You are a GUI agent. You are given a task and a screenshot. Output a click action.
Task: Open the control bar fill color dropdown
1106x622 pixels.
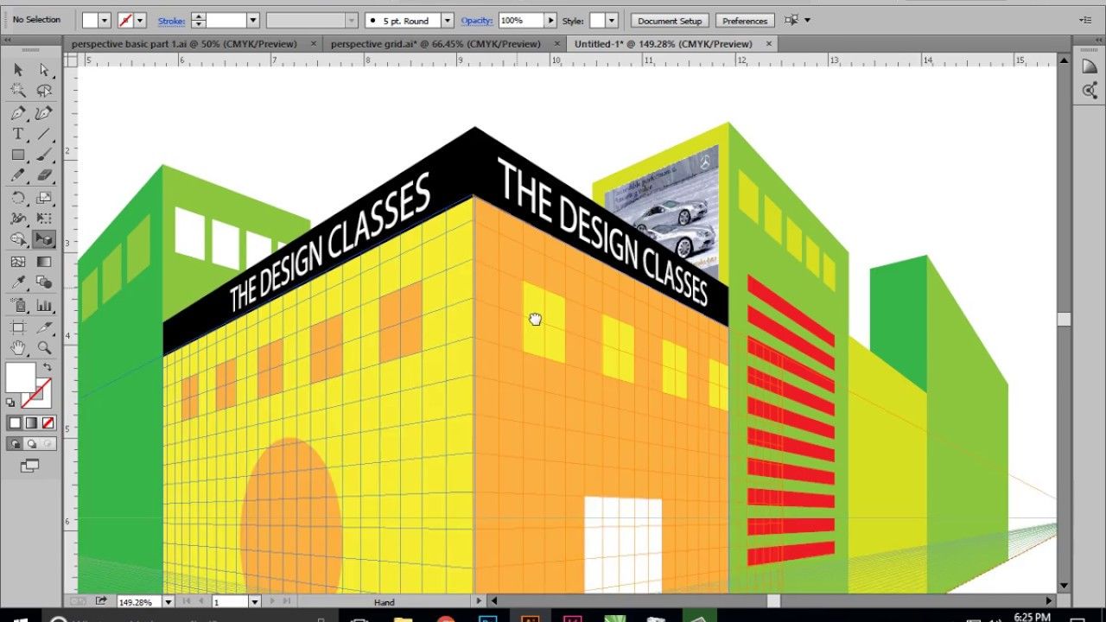coord(105,20)
